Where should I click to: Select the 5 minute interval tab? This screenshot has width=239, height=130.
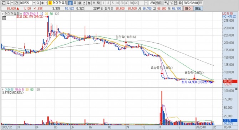[x=113, y=3]
